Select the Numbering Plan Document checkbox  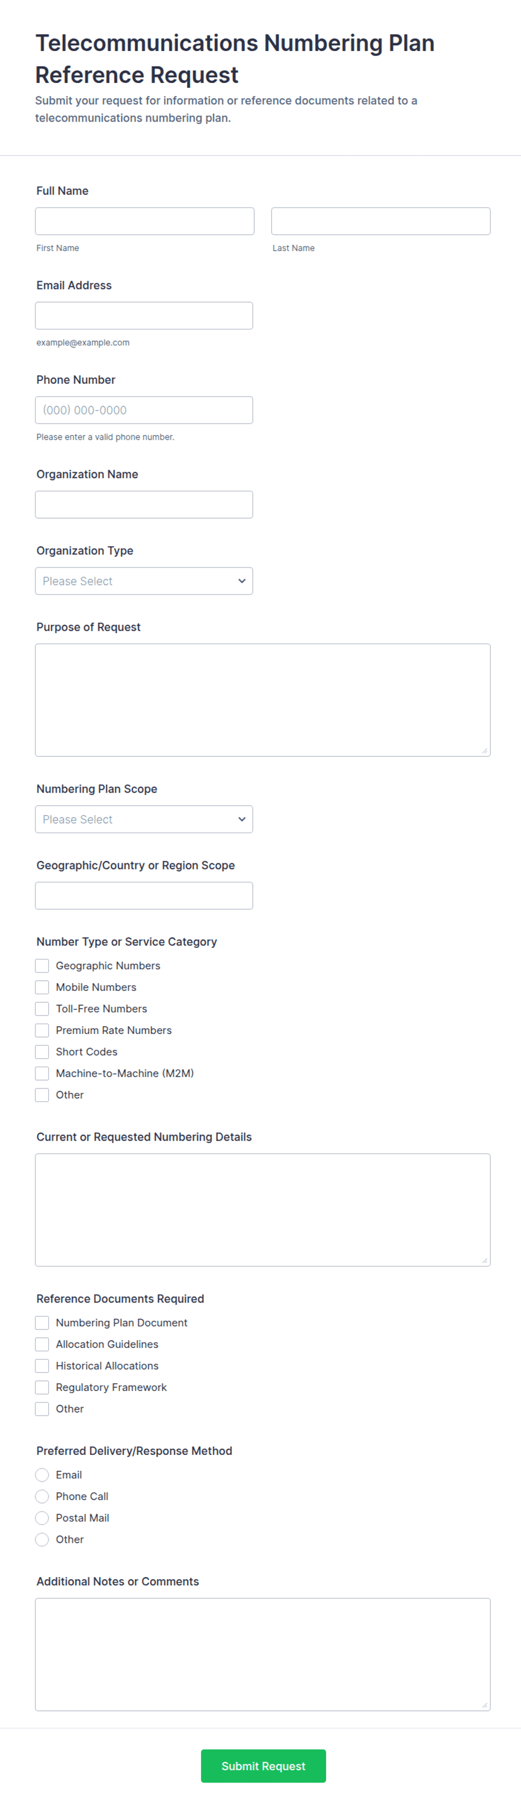pos(42,1323)
